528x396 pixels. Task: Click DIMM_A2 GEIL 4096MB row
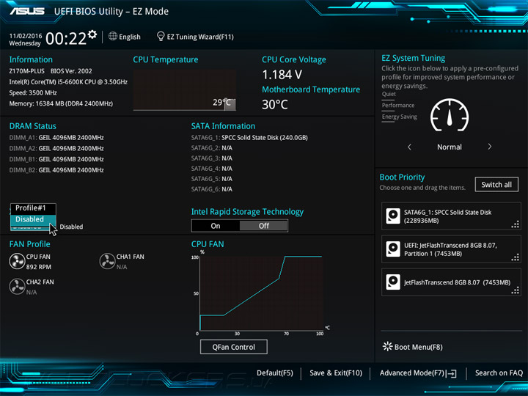pyautogui.click(x=56, y=148)
